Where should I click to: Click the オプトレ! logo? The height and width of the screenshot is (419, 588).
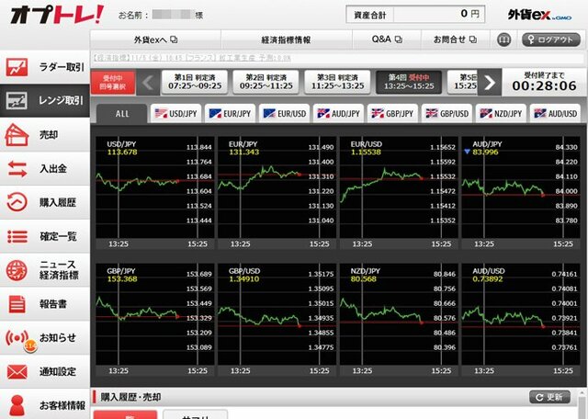tap(57, 15)
